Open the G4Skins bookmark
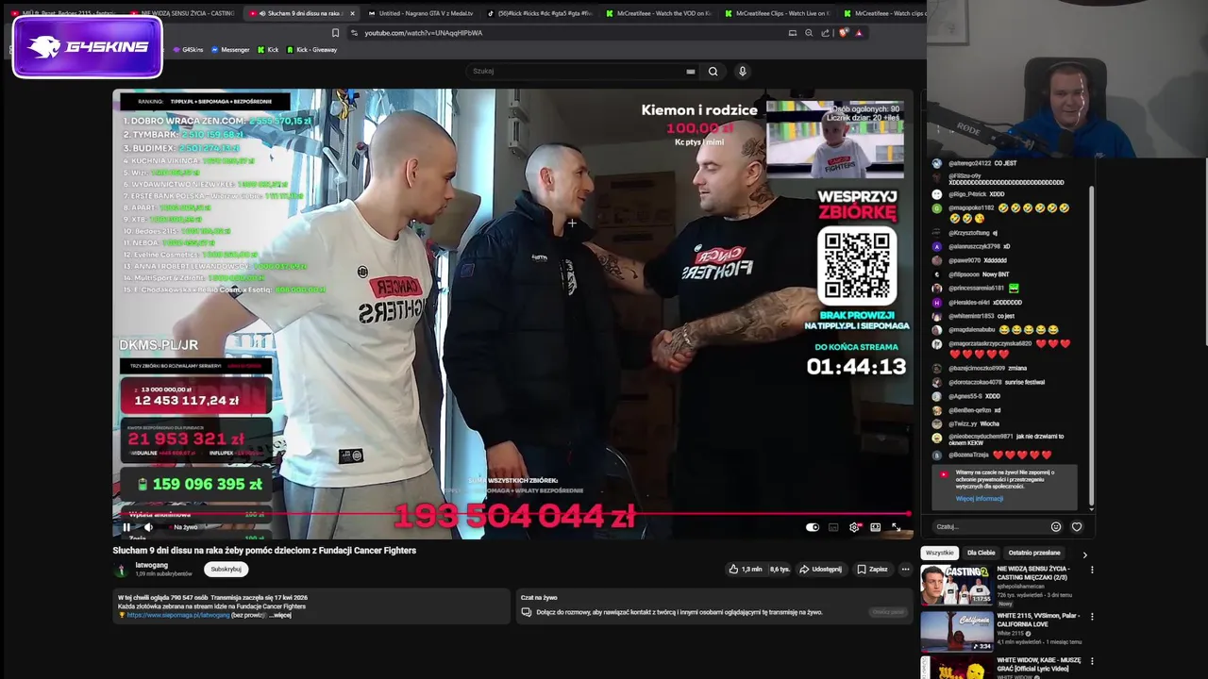The image size is (1208, 679). pyautogui.click(x=188, y=50)
